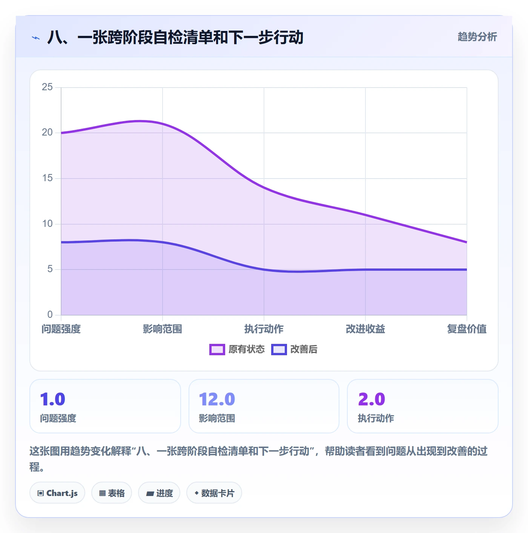Screen dimensions: 528x533
Task: Click the y-axis value 5
Action: 50,269
